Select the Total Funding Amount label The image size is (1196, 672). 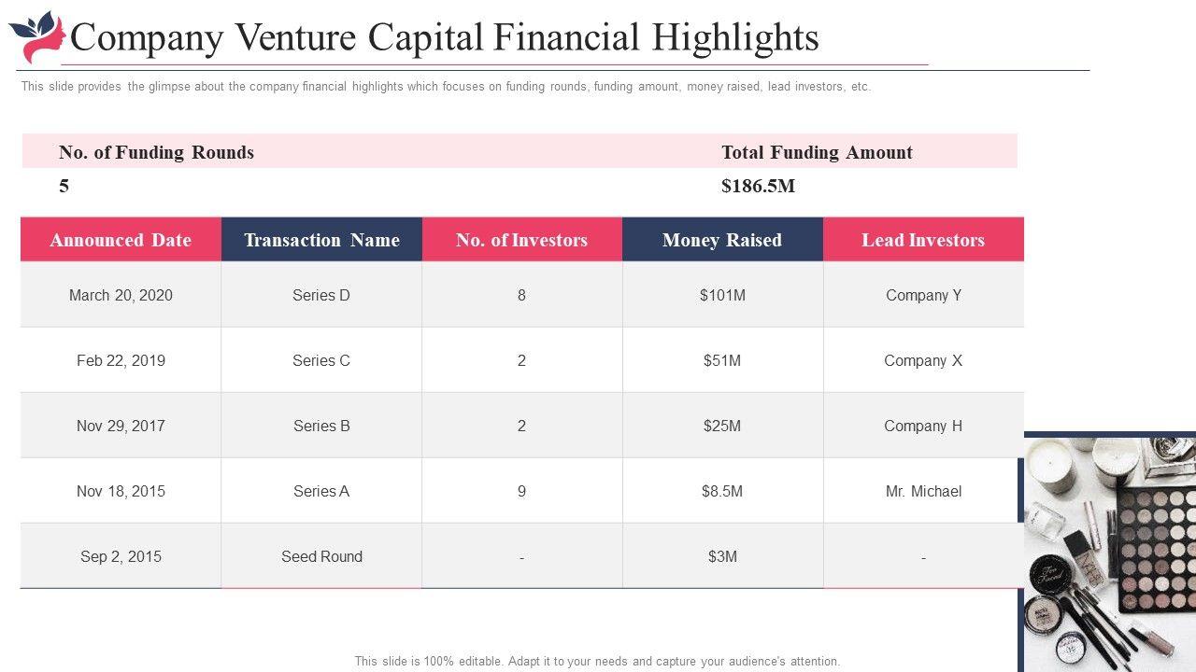tap(817, 152)
